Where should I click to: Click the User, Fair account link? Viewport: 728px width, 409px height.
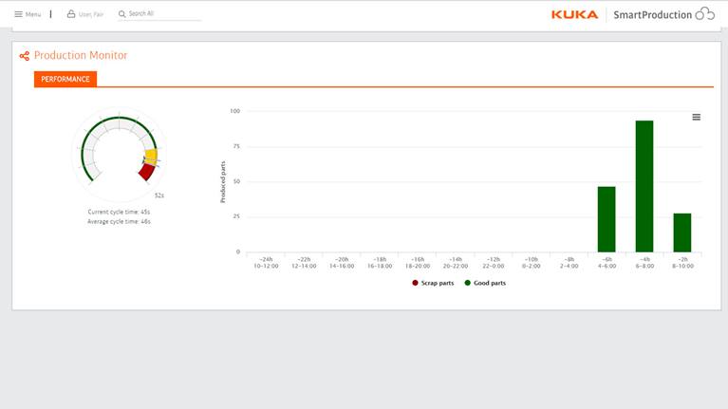click(91, 14)
